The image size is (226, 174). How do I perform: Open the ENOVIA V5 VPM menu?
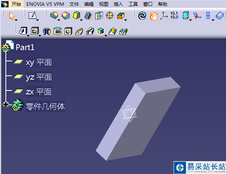tap(45, 4)
